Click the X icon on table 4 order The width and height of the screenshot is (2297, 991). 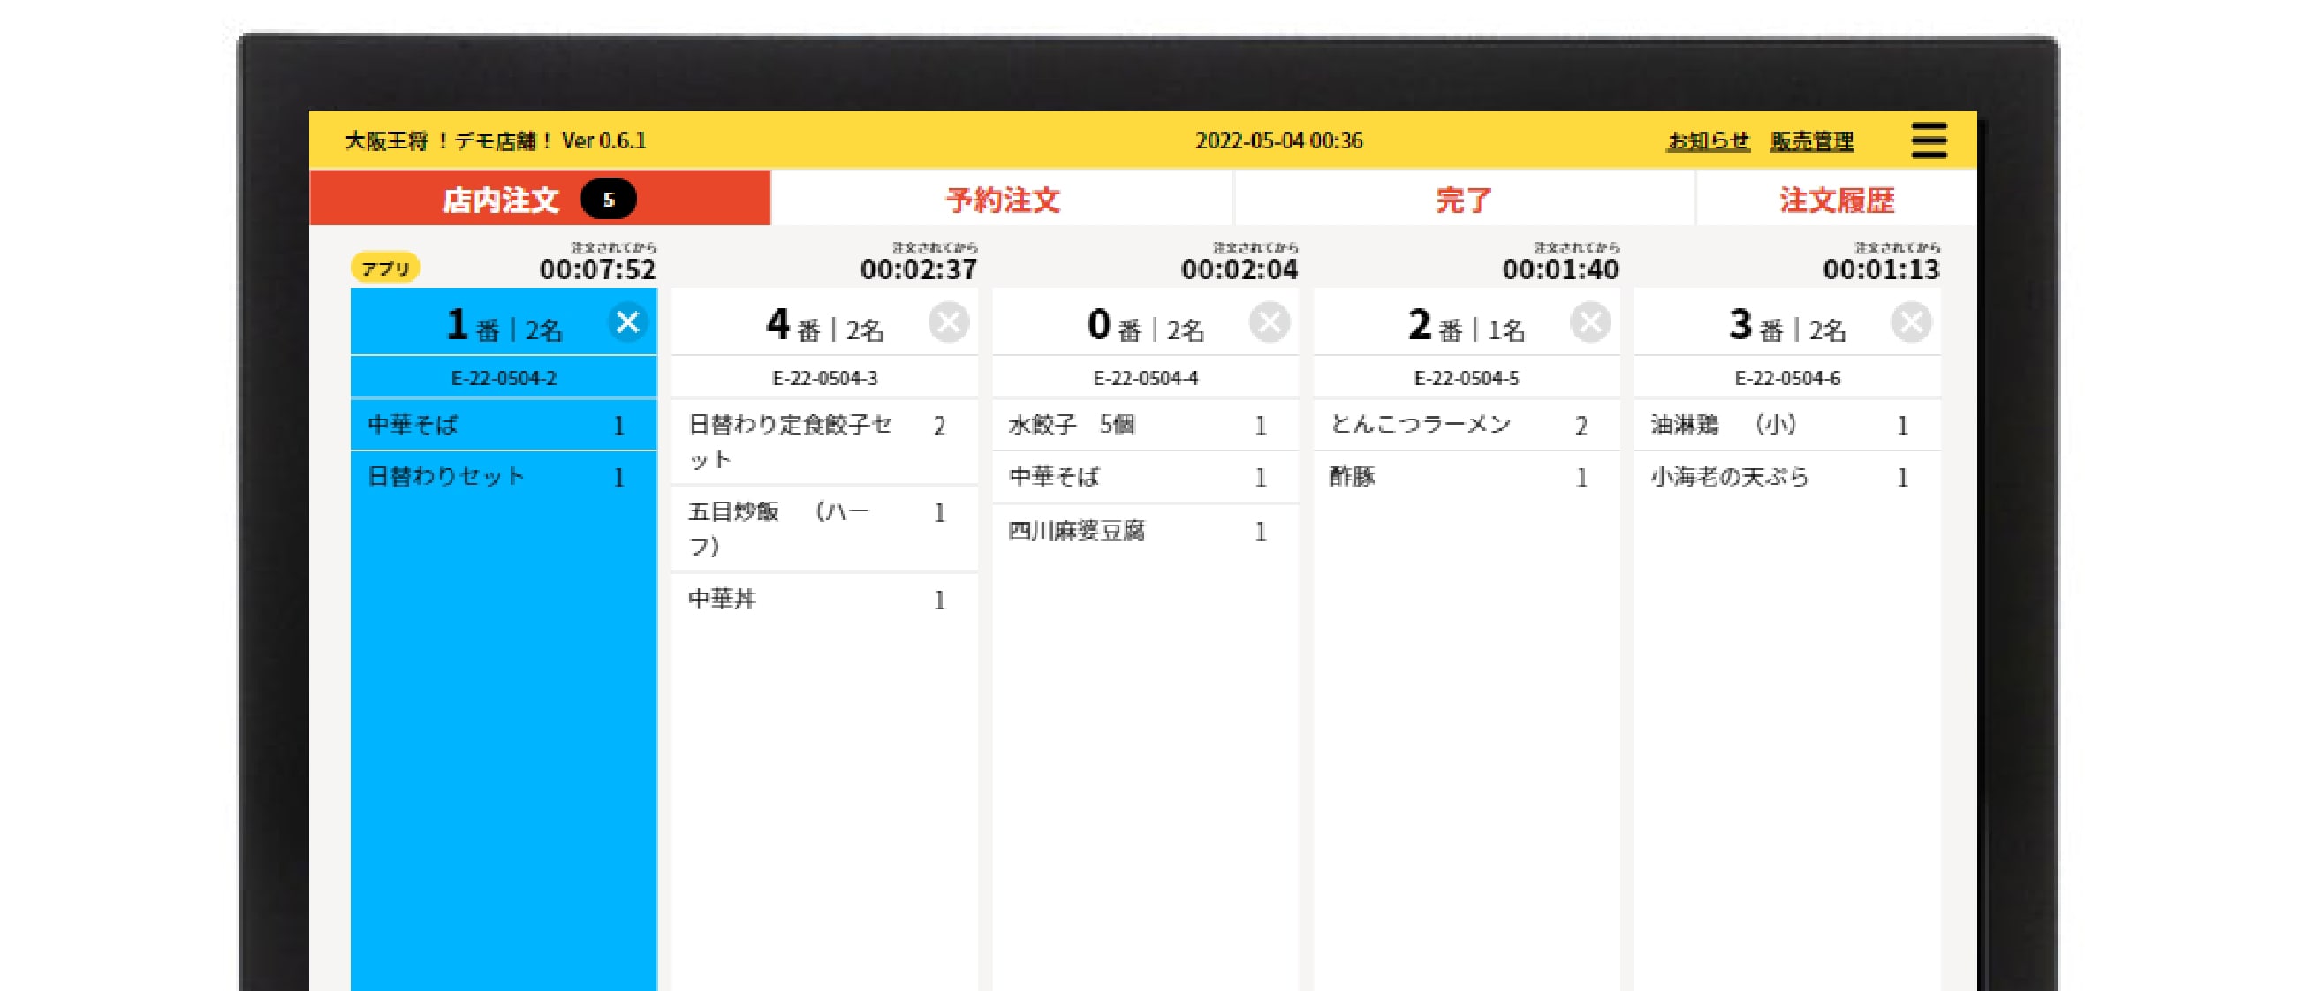pos(948,322)
